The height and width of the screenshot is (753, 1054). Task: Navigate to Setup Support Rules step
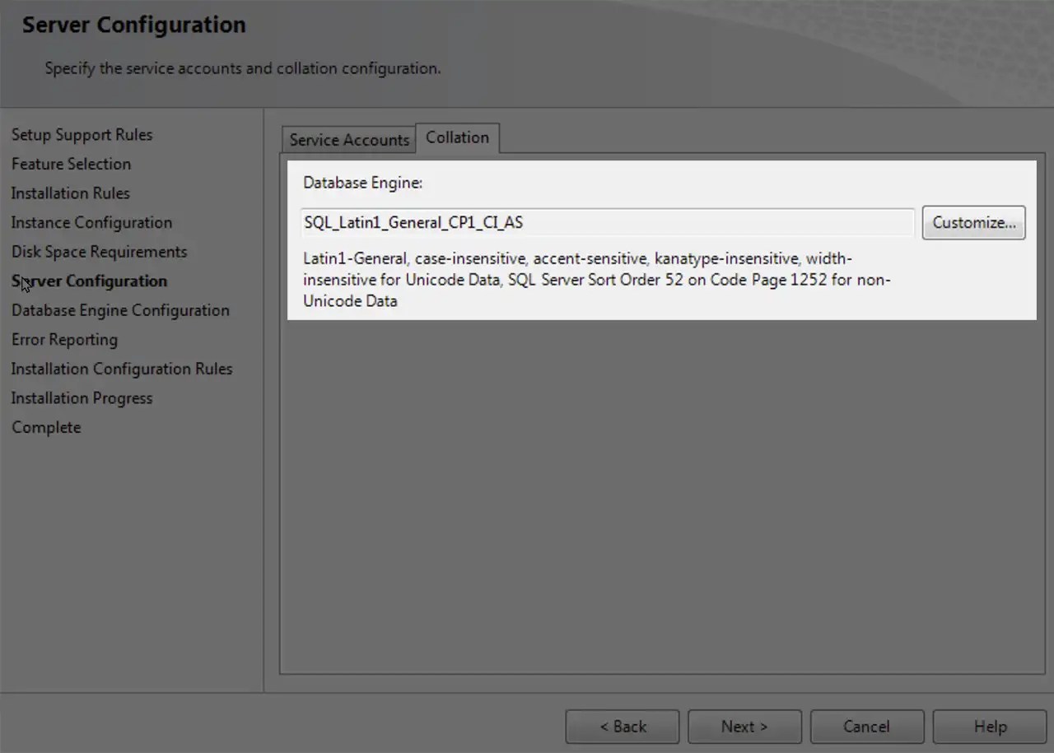82,134
